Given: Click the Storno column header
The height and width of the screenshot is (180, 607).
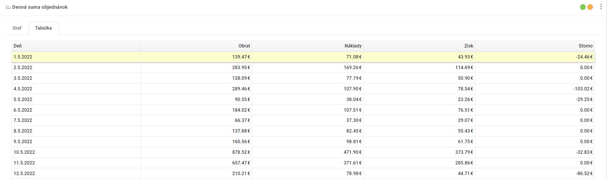Looking at the screenshot, I should (586, 46).
